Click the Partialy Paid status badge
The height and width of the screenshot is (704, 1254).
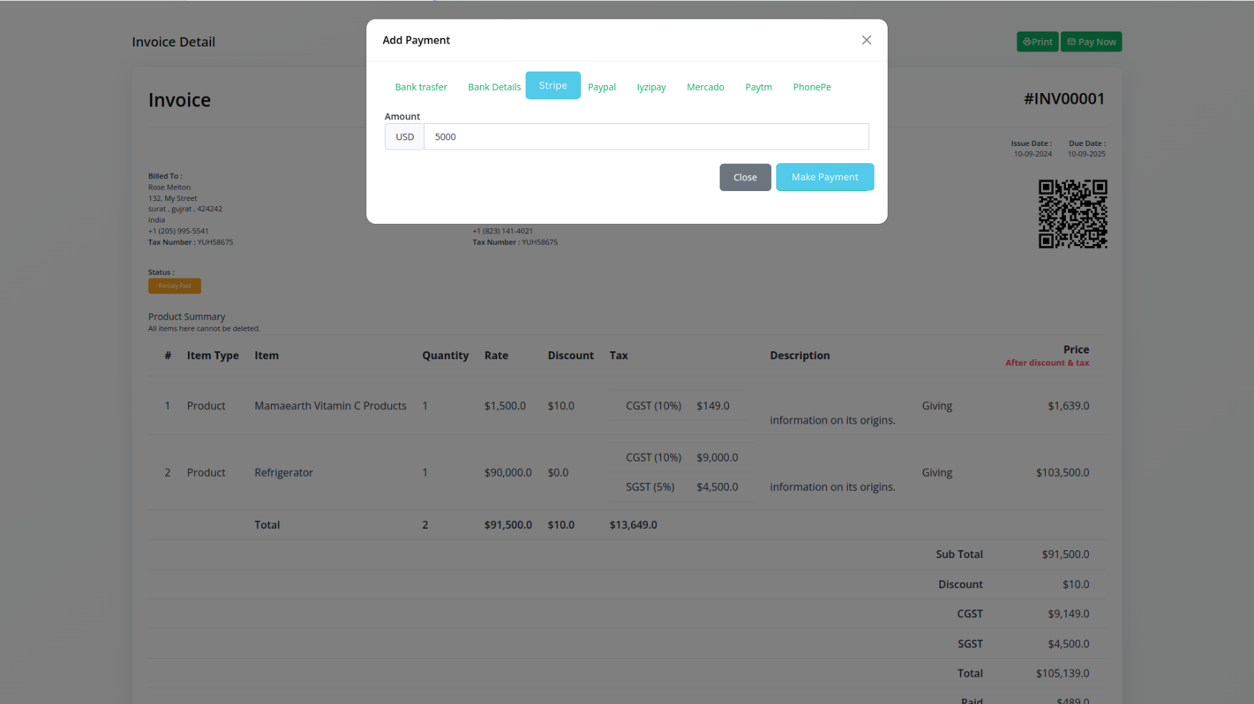pos(175,285)
